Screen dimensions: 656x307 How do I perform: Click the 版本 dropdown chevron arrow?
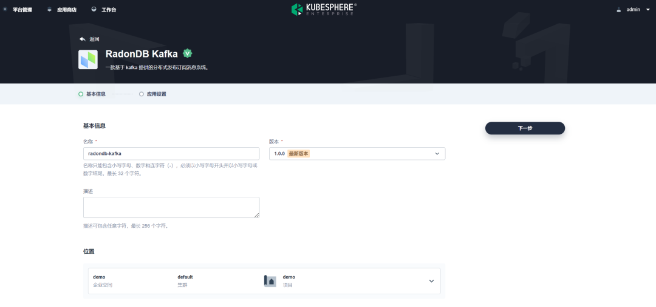point(437,154)
